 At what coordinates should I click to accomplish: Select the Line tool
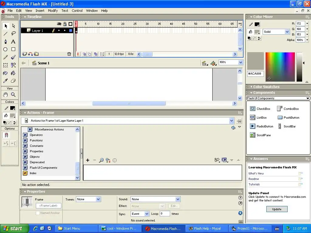point(5,34)
